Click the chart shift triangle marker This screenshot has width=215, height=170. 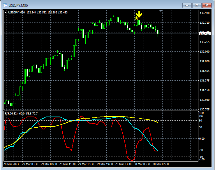point(161,11)
